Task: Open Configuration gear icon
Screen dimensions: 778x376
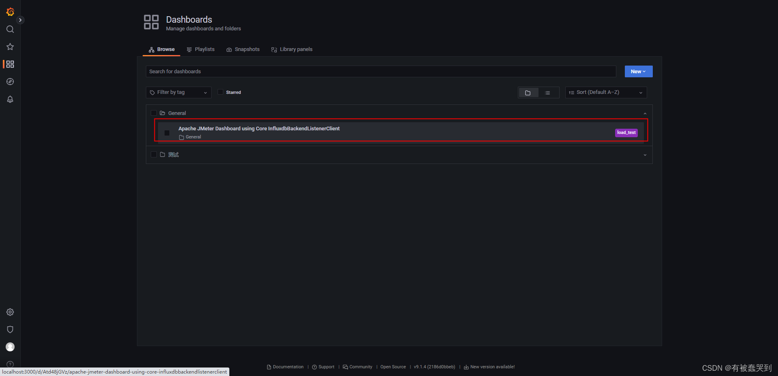Action: click(x=10, y=312)
